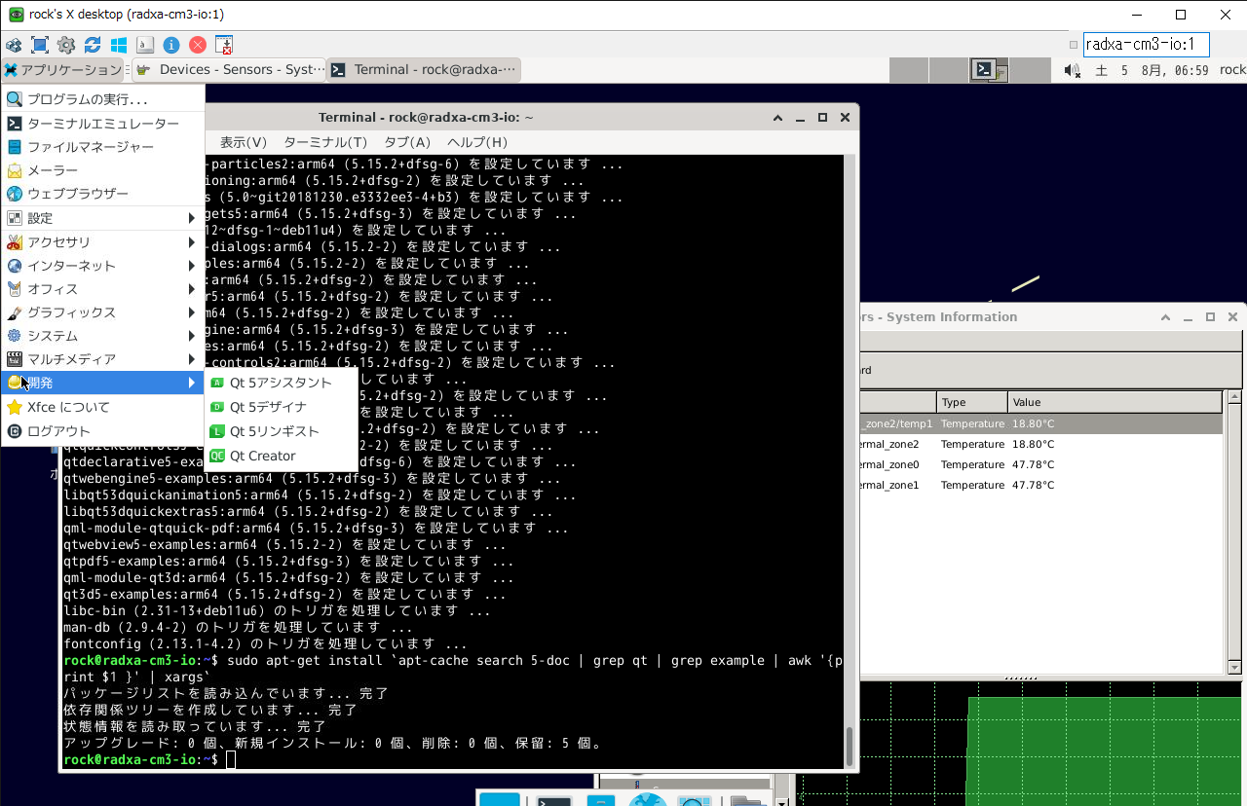Open VNC options gear icon
Image resolution: width=1247 pixels, height=806 pixels.
[66, 45]
